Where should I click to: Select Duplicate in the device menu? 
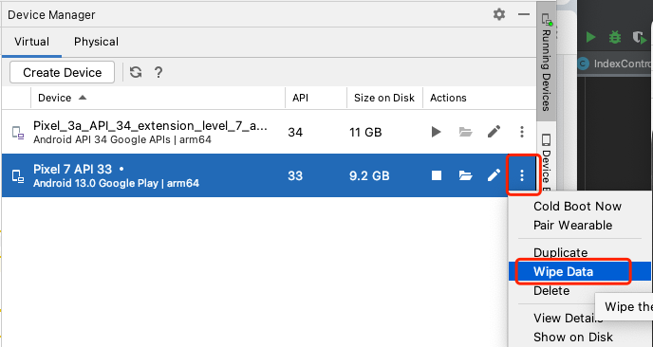(560, 252)
